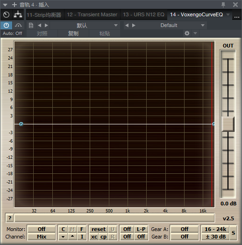Click the plus icon in title bar

point(14,5)
